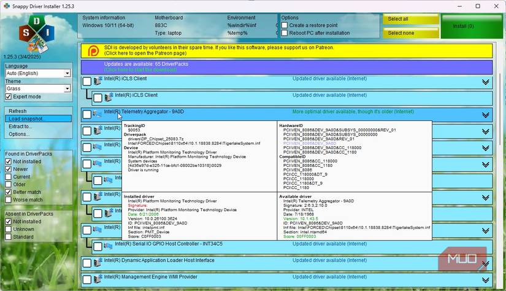Expand the Intel(R) iCLS Client driver row
Viewport: 506px width, 291px height.
(485, 82)
